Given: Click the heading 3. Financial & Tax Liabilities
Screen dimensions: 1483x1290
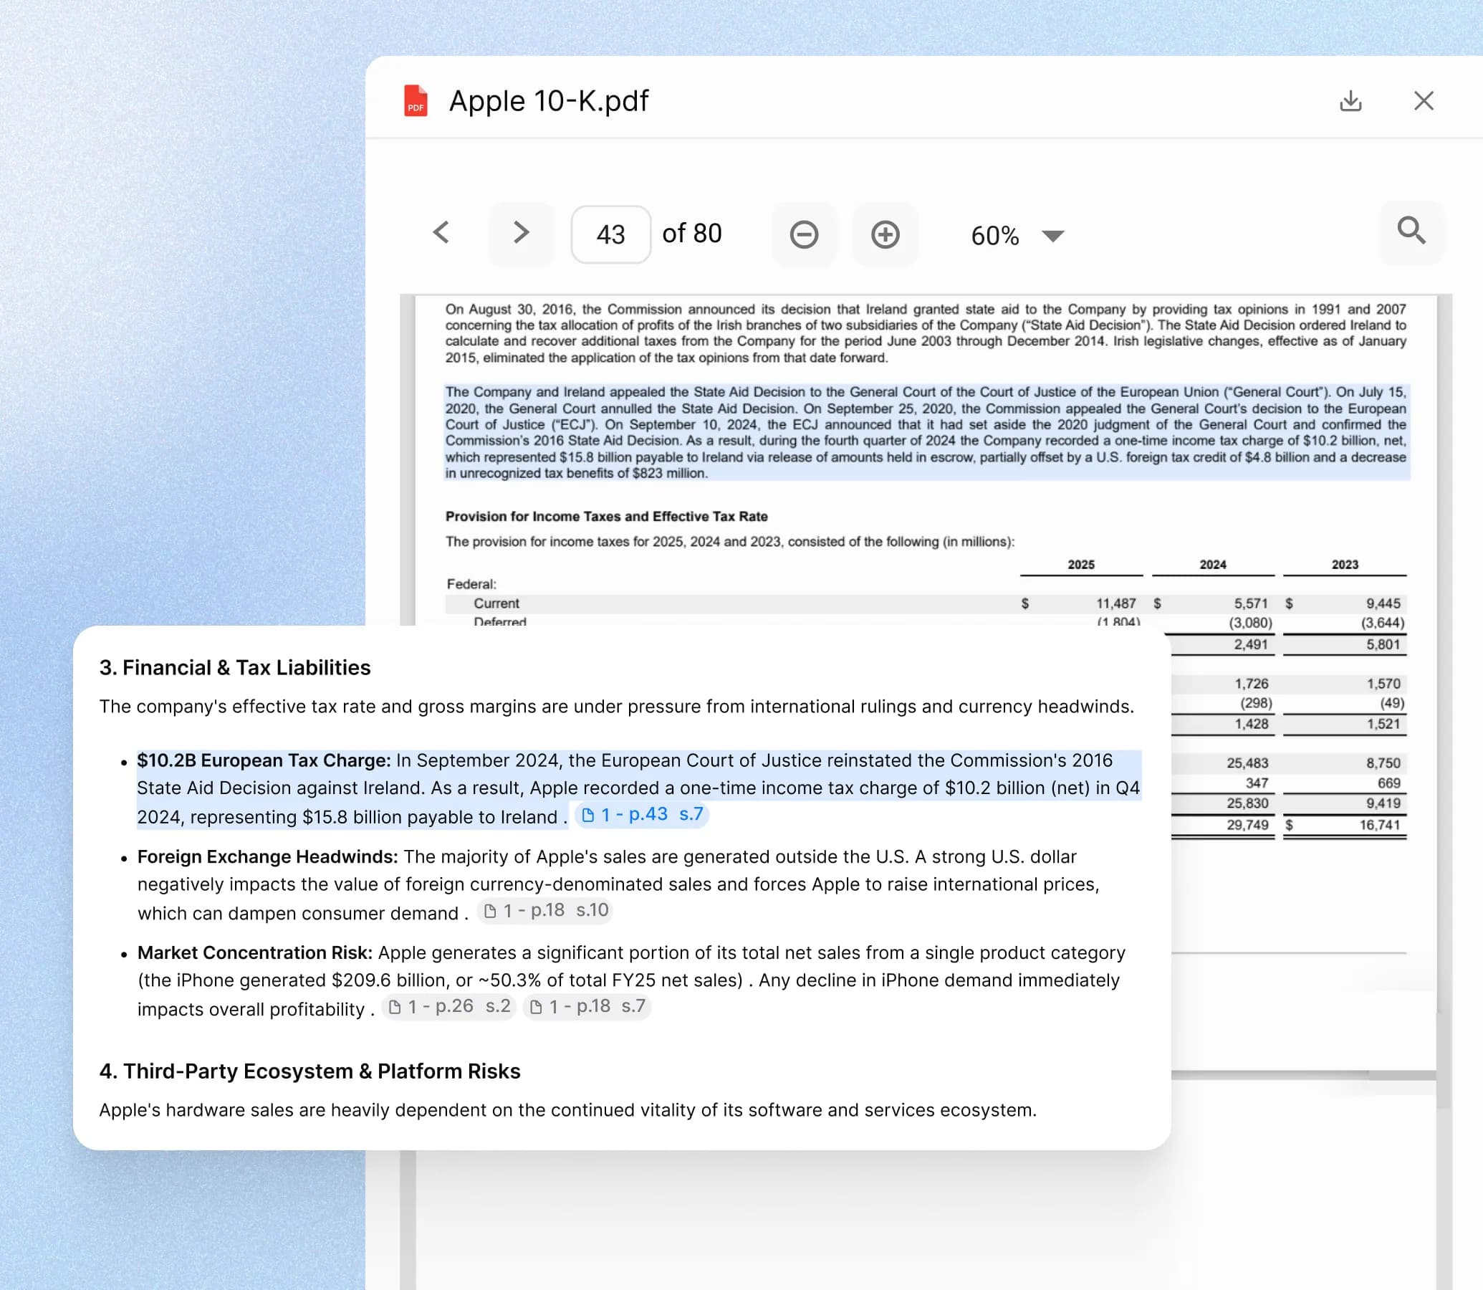Looking at the screenshot, I should pyautogui.click(x=234, y=667).
